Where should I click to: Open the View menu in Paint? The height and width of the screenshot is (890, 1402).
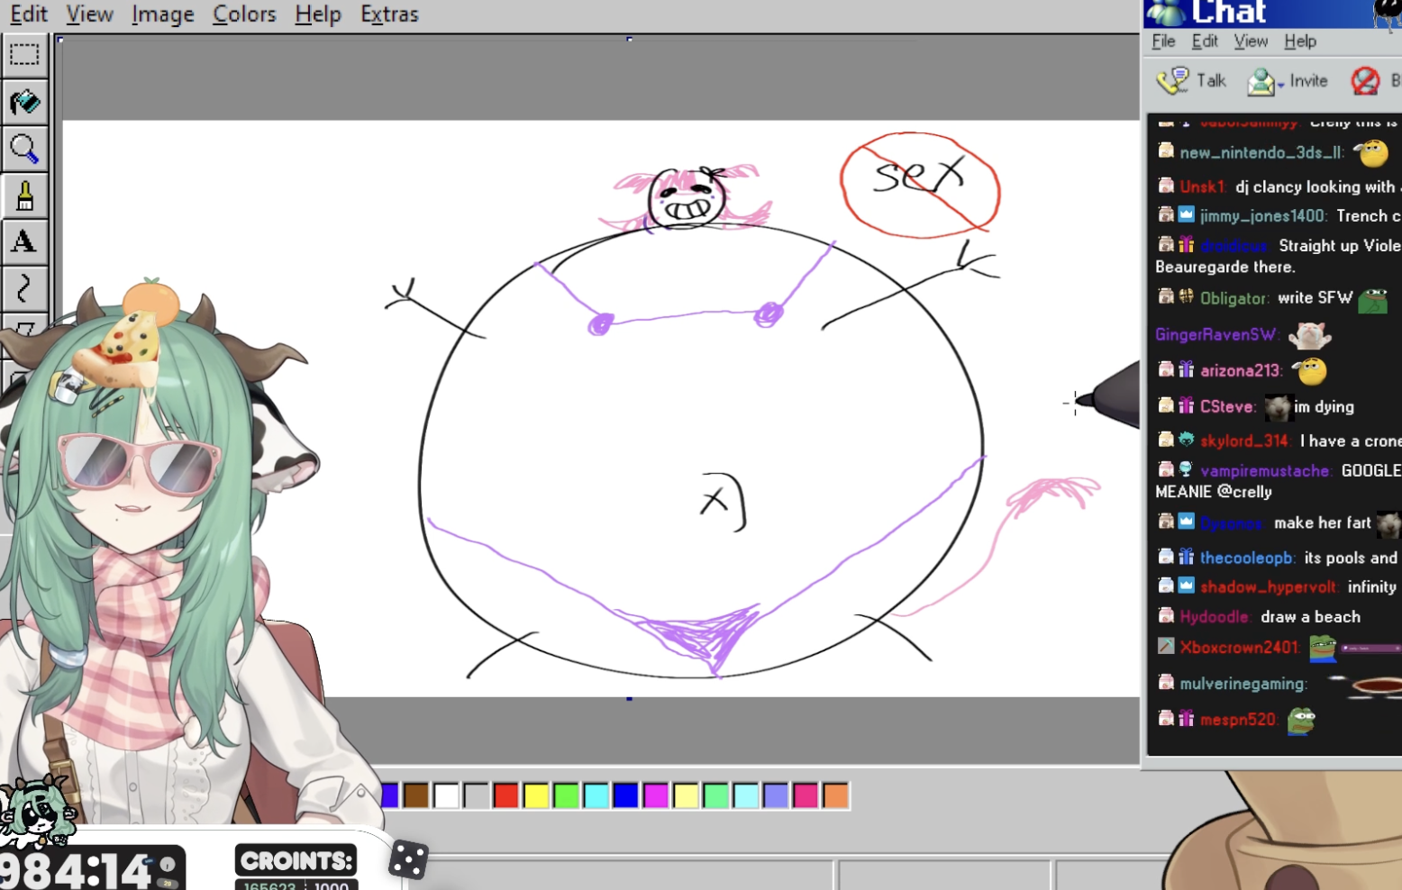point(89,14)
